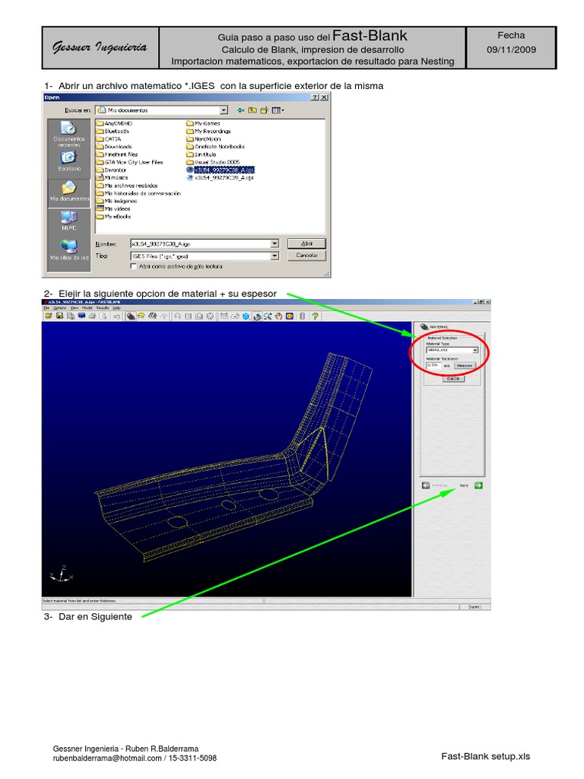Screen dimensions: 584x779
Task: Open the Documentos recientes place in the Open dialog
Action: tap(69, 134)
